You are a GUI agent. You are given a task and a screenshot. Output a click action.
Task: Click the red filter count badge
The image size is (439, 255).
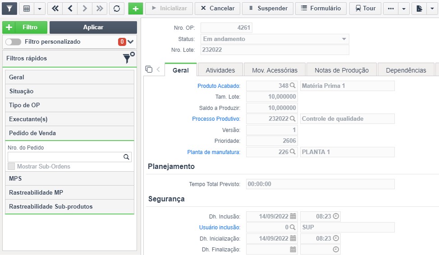tap(122, 42)
